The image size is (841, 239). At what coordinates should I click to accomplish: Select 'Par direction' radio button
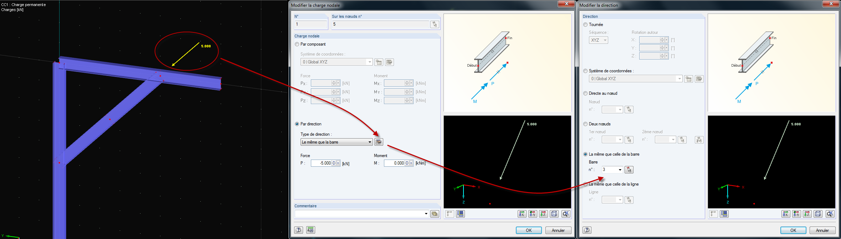point(297,124)
